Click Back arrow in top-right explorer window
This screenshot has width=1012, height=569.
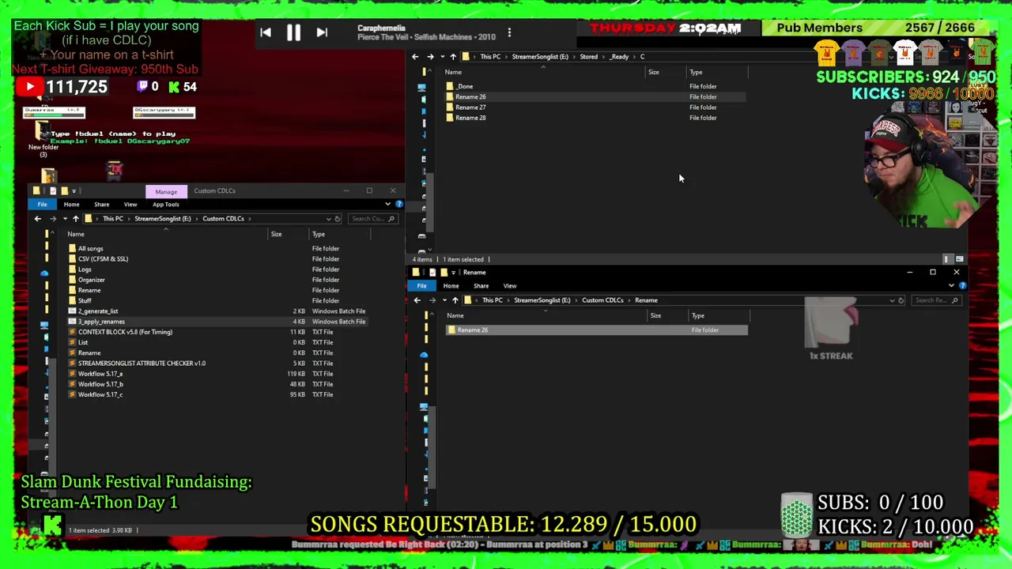pyautogui.click(x=415, y=57)
